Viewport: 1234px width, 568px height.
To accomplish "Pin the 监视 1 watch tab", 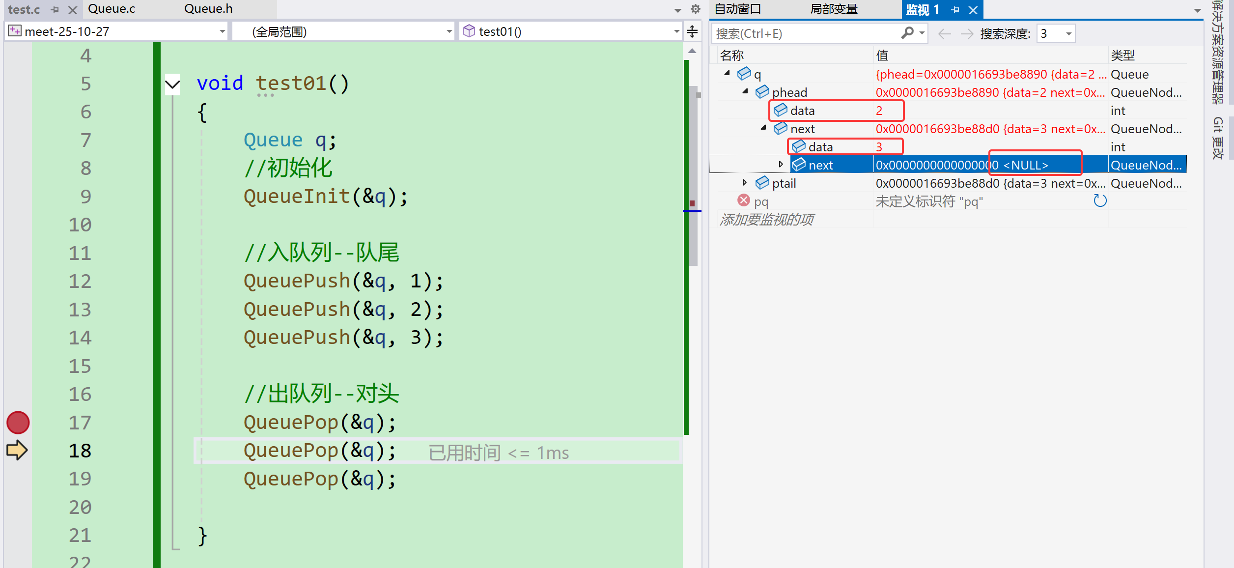I will [x=955, y=9].
